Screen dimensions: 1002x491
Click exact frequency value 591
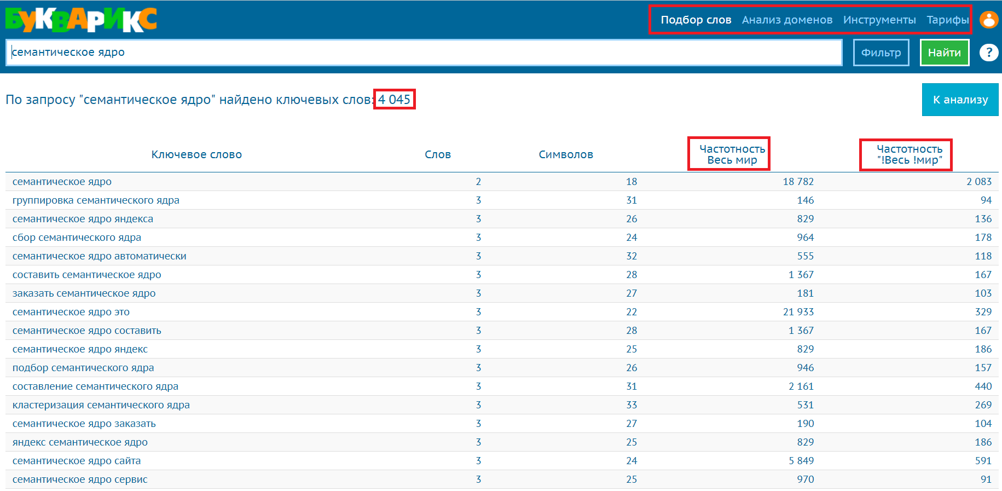(x=983, y=461)
